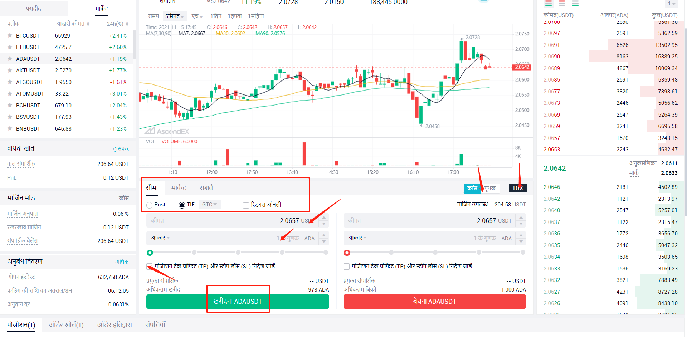Select the समय chart view
The height and width of the screenshot is (337, 687).
click(x=154, y=16)
